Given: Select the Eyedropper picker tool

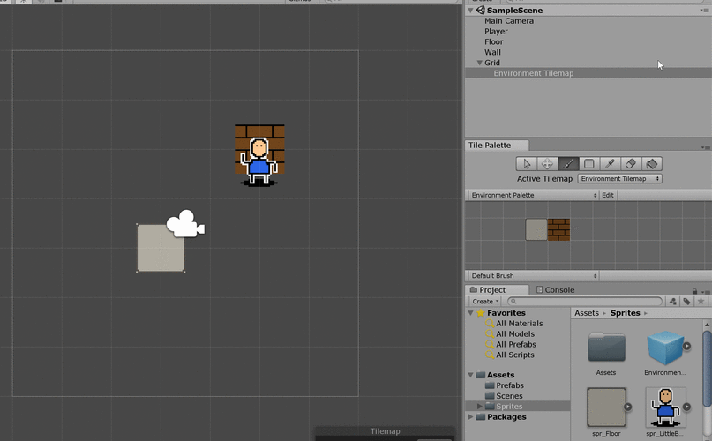Looking at the screenshot, I should tap(610, 163).
